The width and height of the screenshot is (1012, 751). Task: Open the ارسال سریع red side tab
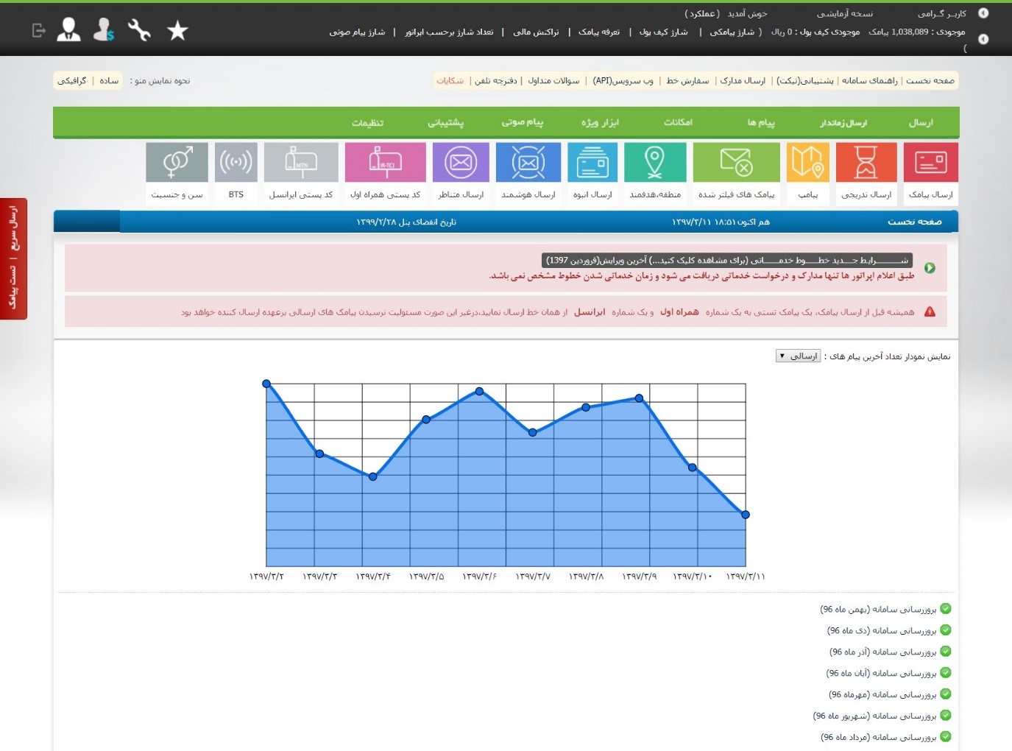[13, 258]
